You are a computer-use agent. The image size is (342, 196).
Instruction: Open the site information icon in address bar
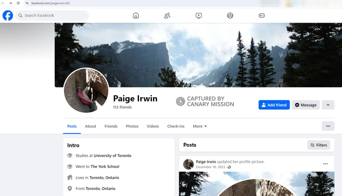coord(27,3)
